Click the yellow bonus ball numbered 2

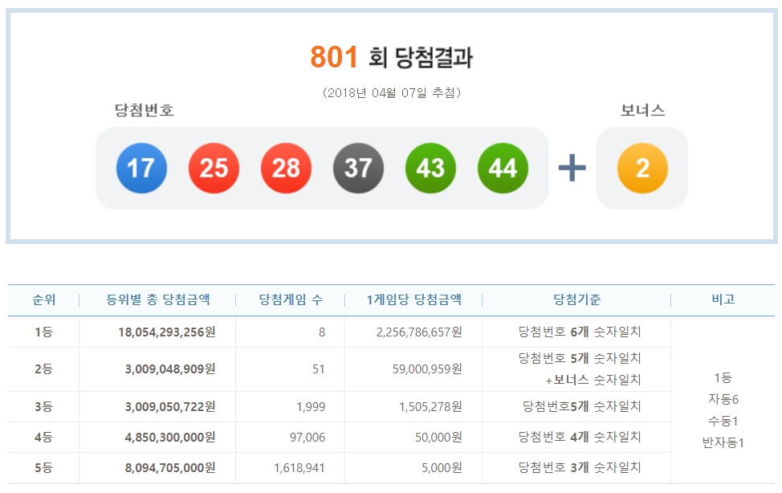point(641,168)
